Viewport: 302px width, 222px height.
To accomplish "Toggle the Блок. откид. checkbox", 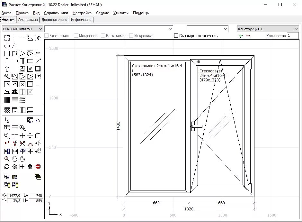I will click(x=46, y=36).
